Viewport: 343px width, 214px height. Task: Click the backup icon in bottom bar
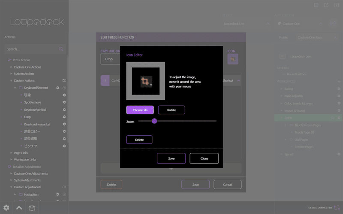click(x=32, y=208)
